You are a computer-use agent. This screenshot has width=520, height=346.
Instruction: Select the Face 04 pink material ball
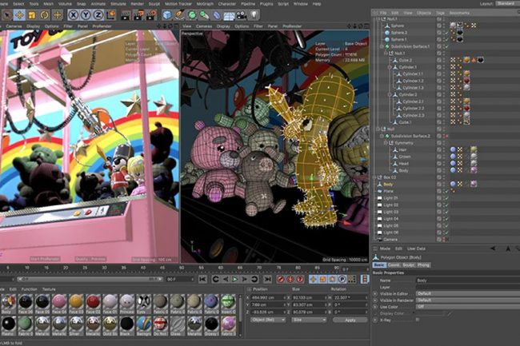point(58,301)
